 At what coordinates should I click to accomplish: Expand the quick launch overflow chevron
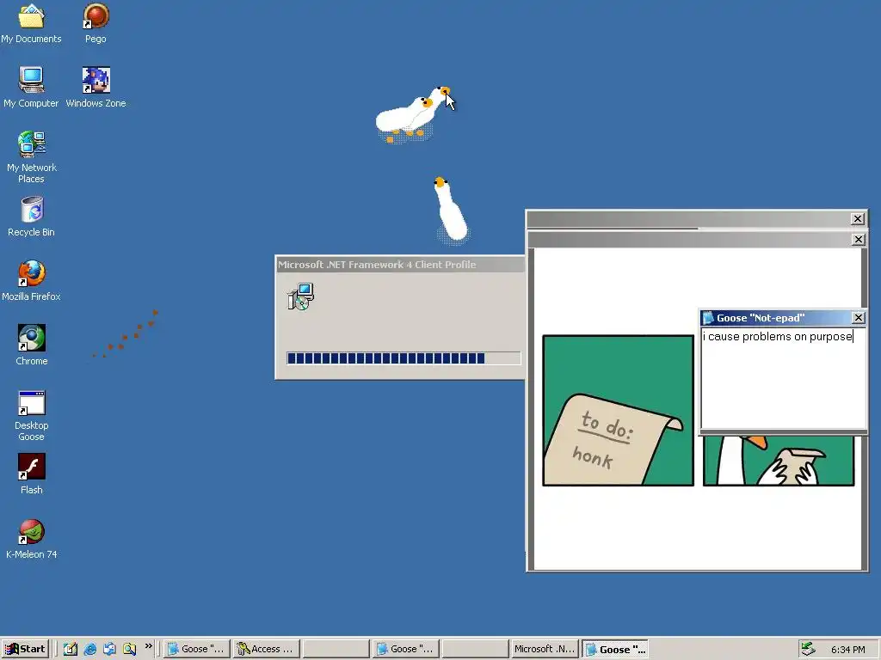(x=148, y=646)
